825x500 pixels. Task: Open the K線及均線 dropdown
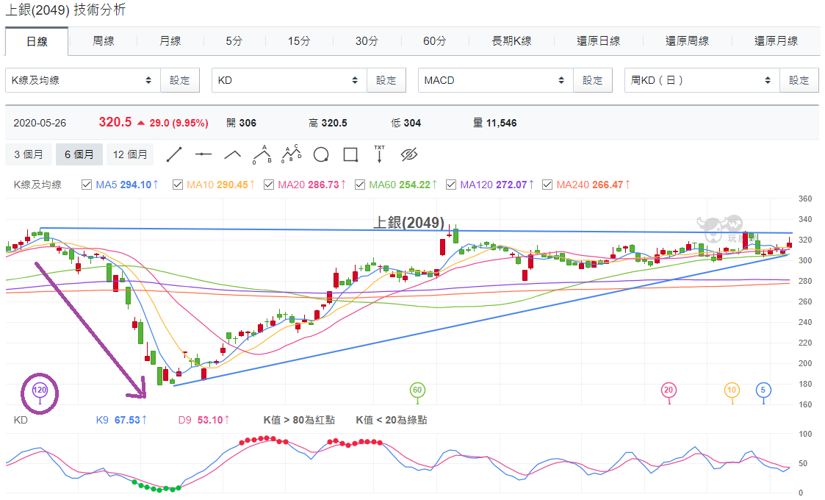click(x=82, y=80)
